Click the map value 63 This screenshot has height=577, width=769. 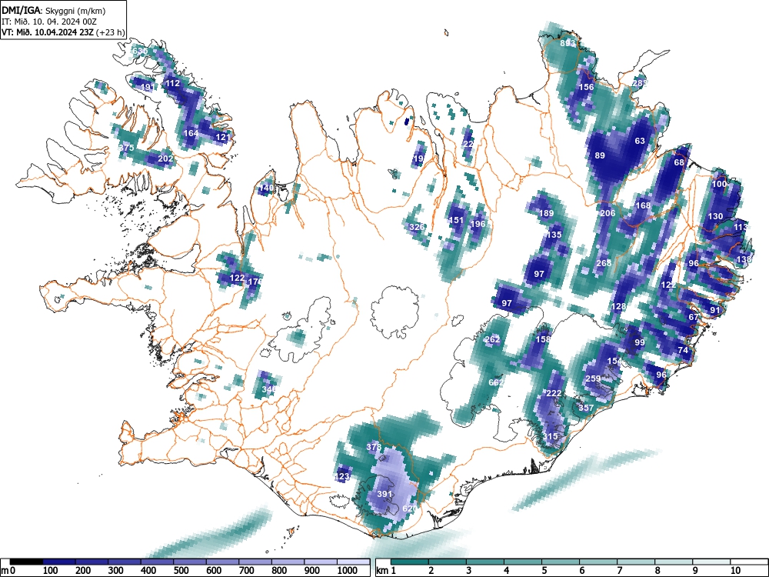(x=640, y=141)
